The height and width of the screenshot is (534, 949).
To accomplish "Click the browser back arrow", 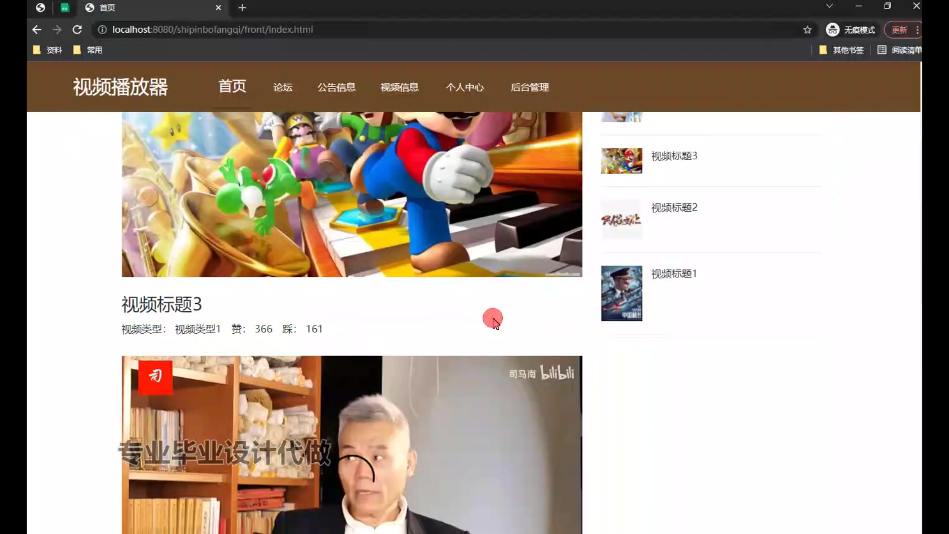I will point(37,30).
